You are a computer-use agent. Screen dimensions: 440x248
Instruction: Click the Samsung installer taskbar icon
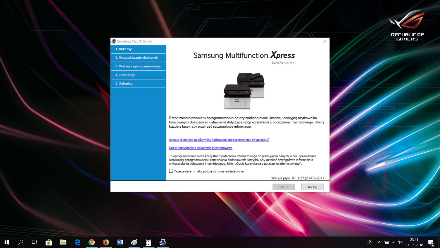click(x=162, y=242)
